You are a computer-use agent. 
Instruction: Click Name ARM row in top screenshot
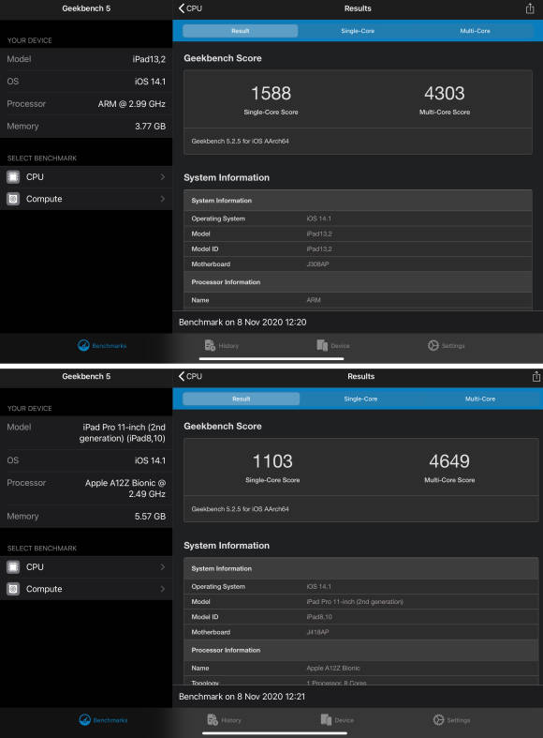click(358, 300)
